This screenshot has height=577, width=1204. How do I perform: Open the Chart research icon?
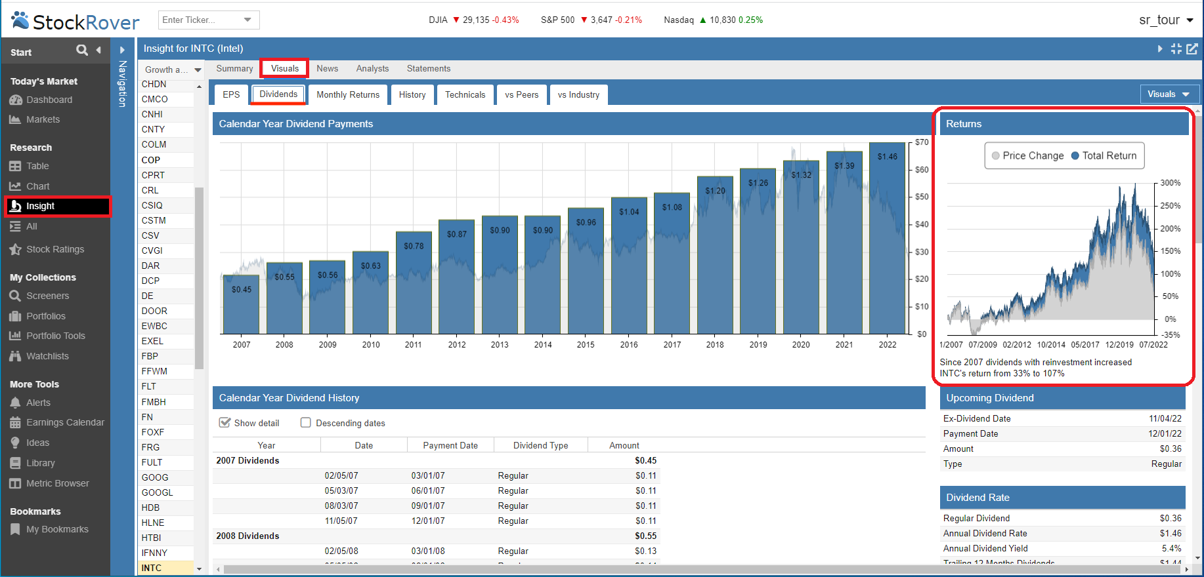tap(16, 186)
